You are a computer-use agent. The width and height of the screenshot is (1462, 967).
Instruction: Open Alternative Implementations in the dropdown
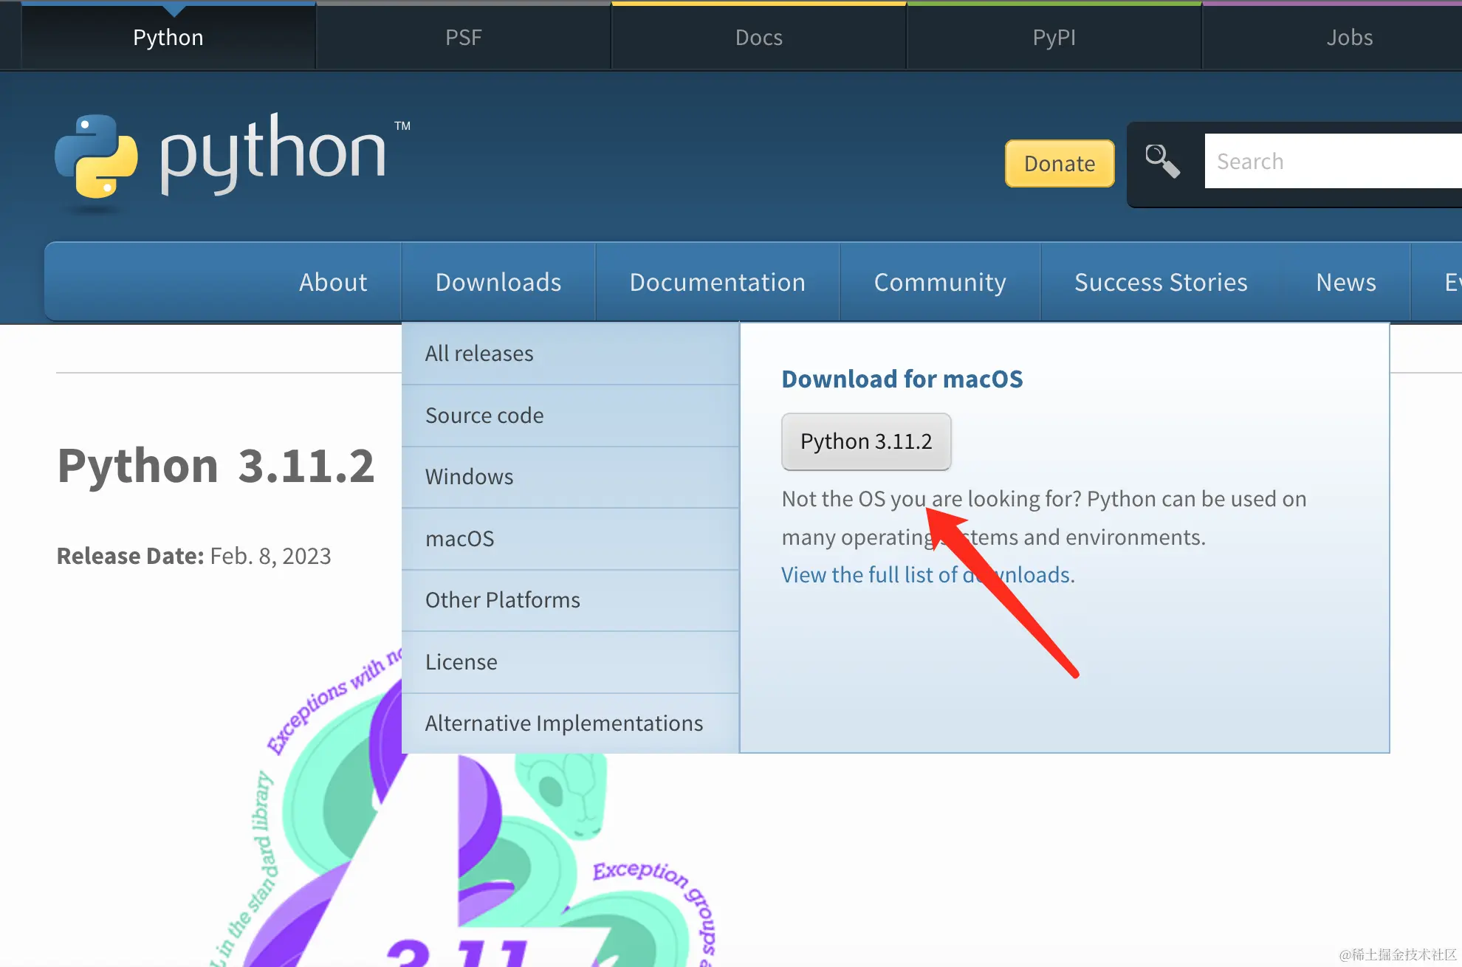pos(570,723)
